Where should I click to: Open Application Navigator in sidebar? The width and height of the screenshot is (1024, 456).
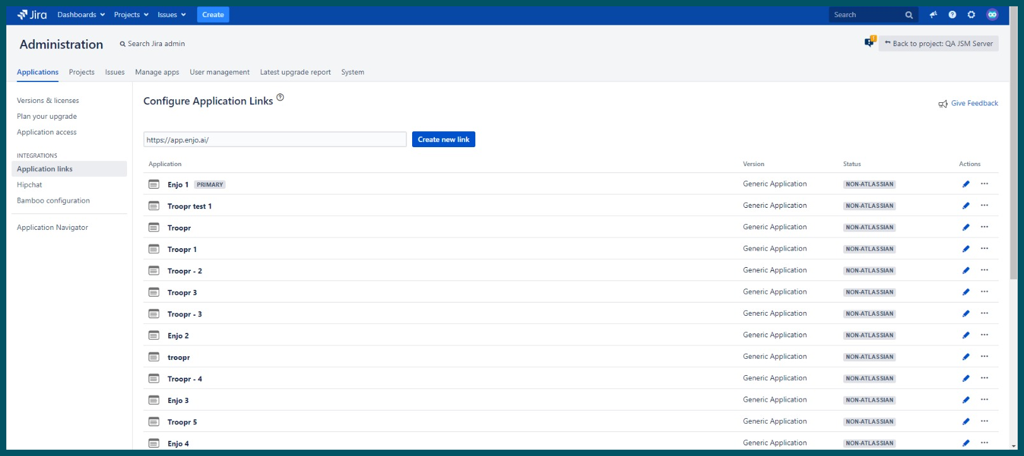coord(52,227)
